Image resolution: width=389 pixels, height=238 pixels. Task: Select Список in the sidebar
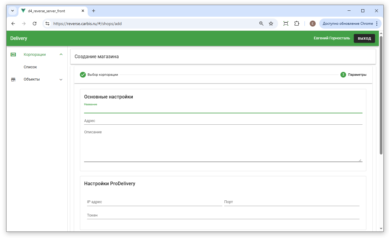coord(30,67)
